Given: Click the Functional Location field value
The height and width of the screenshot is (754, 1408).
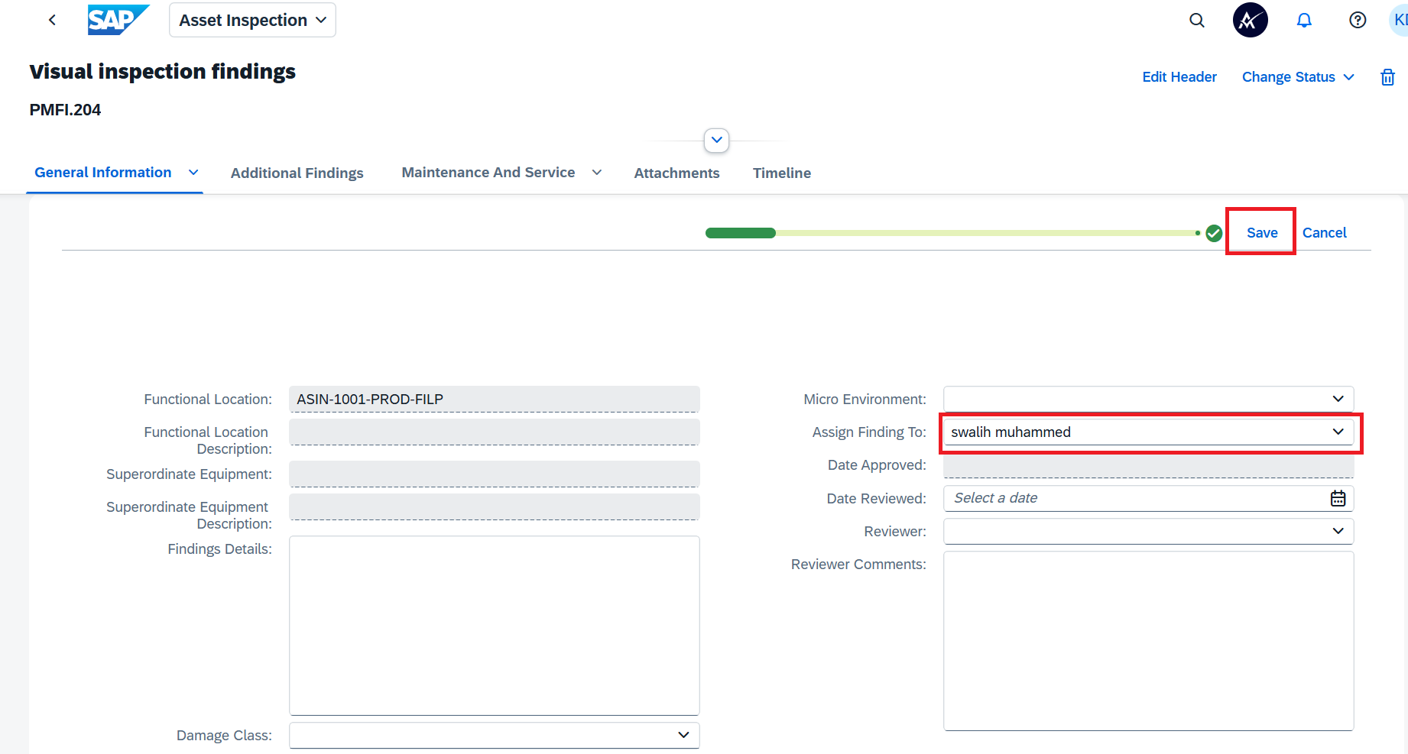Looking at the screenshot, I should tap(494, 399).
